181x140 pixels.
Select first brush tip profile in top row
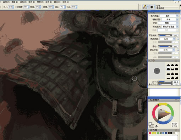tap(168, 65)
